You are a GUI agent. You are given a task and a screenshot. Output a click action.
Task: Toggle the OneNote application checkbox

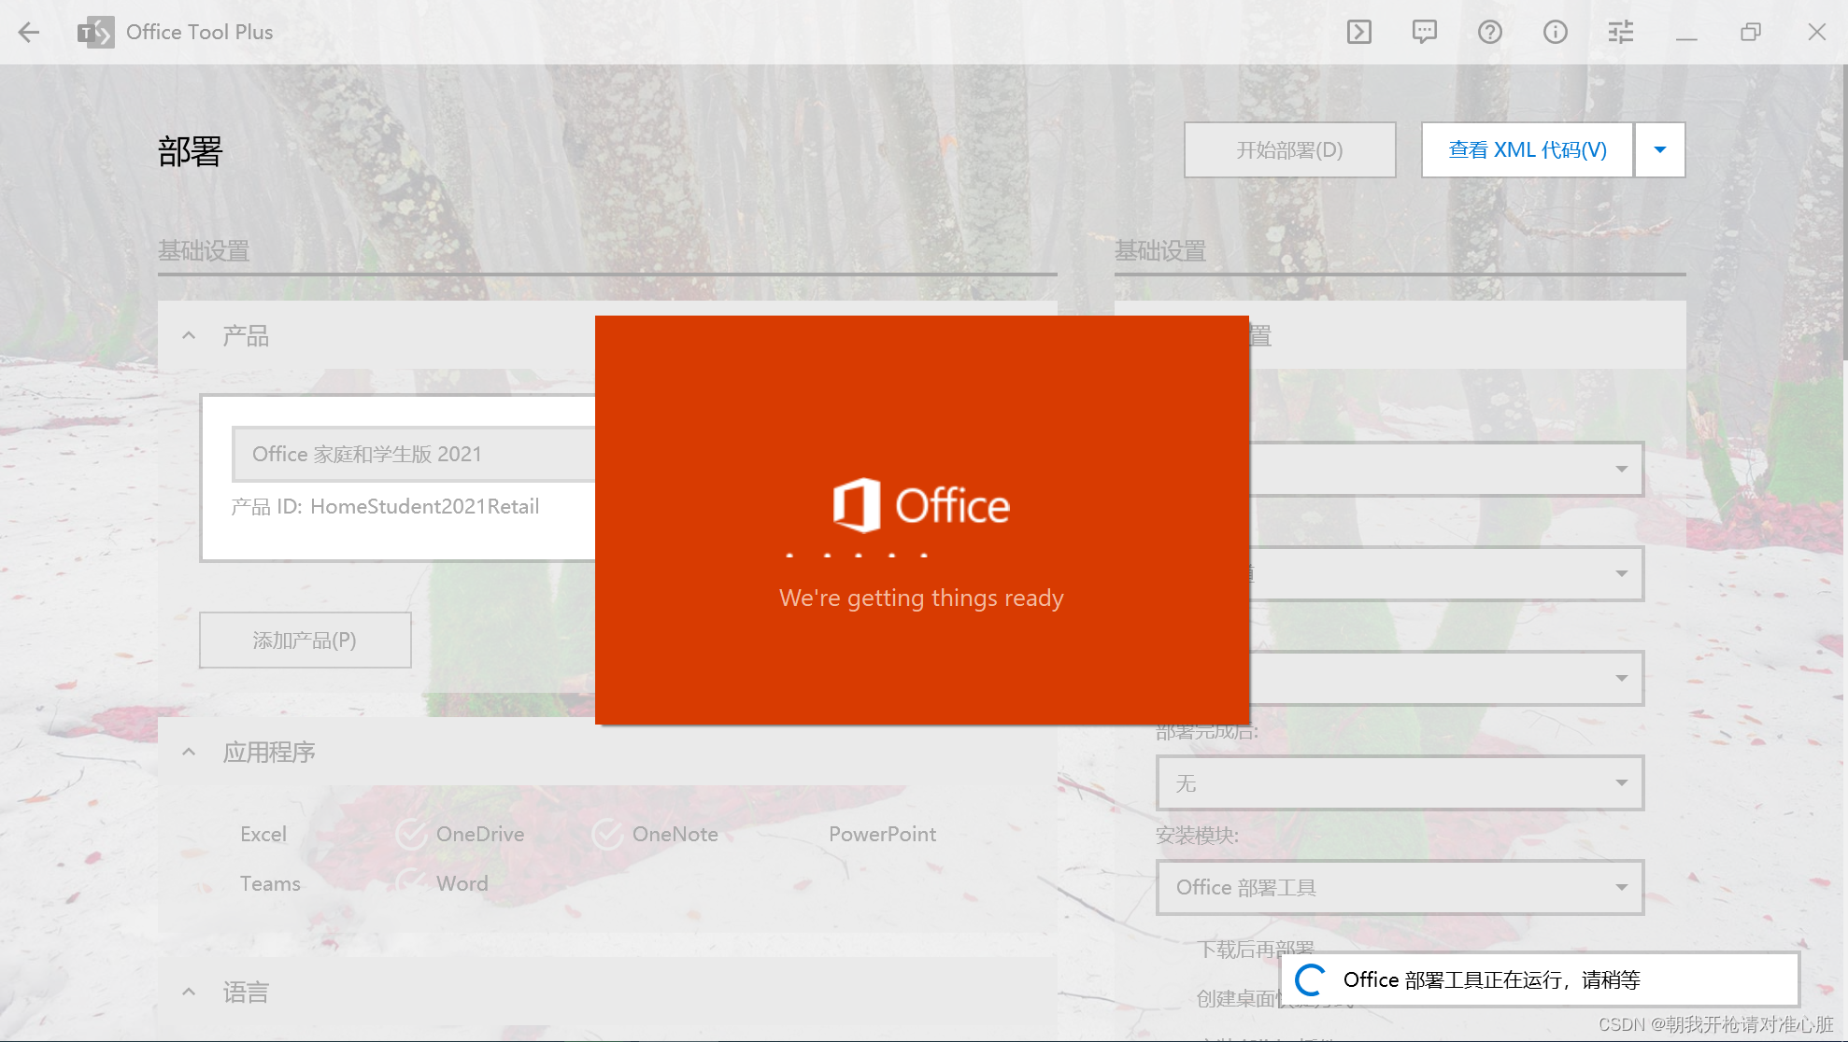(x=607, y=834)
